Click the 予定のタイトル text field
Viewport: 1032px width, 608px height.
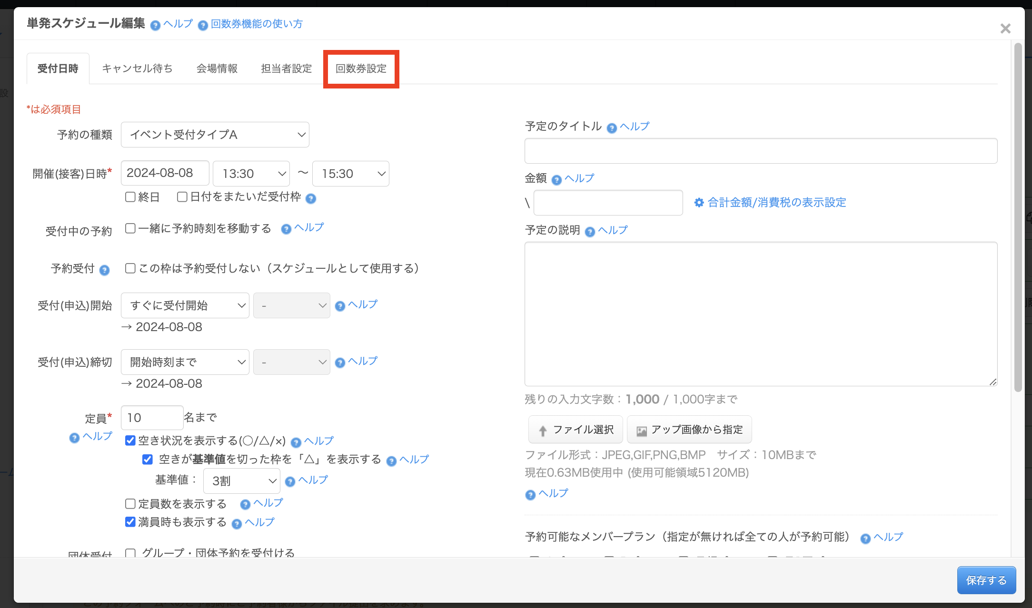[760, 151]
